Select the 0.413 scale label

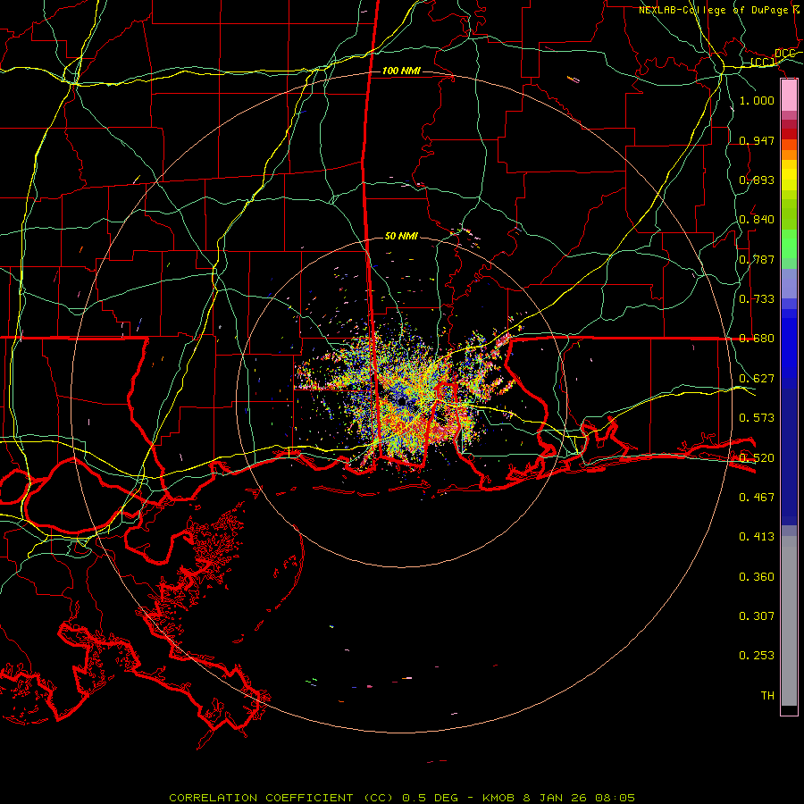(x=757, y=537)
